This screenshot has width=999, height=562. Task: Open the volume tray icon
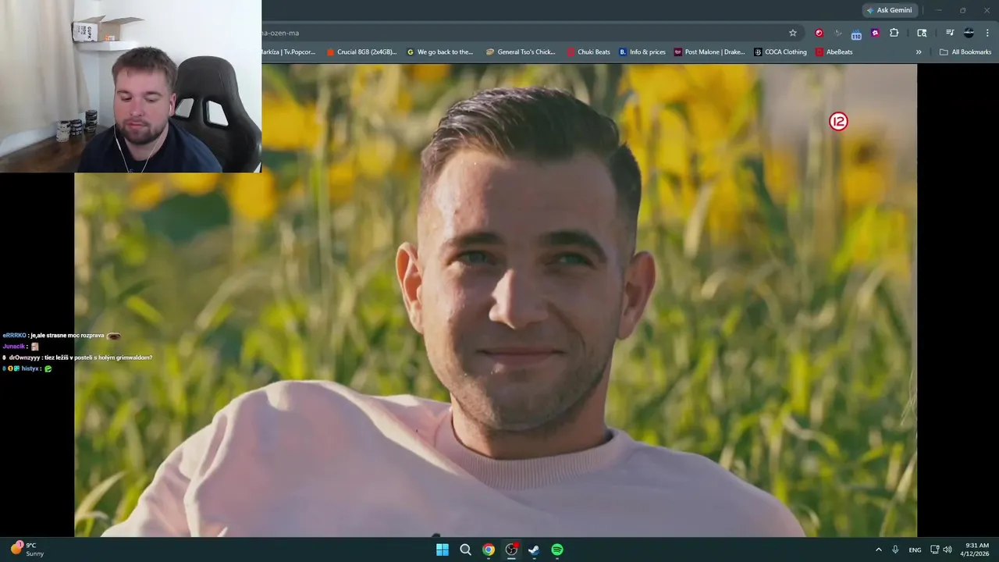947,550
